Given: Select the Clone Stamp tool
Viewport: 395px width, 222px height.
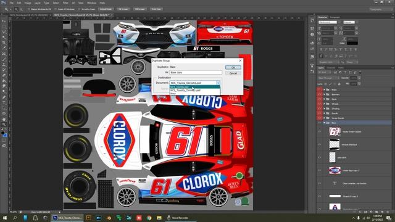Looking at the screenshot, I should click(4, 65).
